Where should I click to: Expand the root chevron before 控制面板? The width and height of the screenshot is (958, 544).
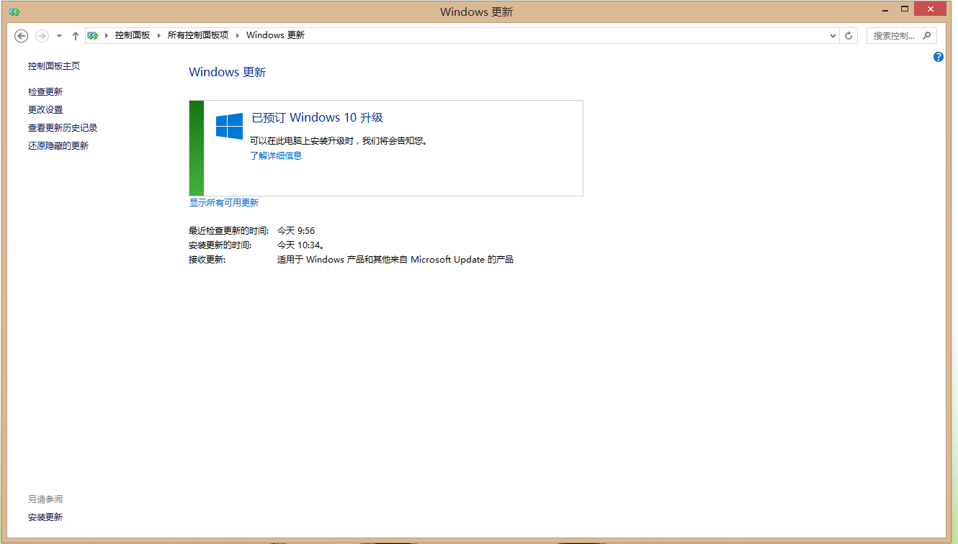107,35
